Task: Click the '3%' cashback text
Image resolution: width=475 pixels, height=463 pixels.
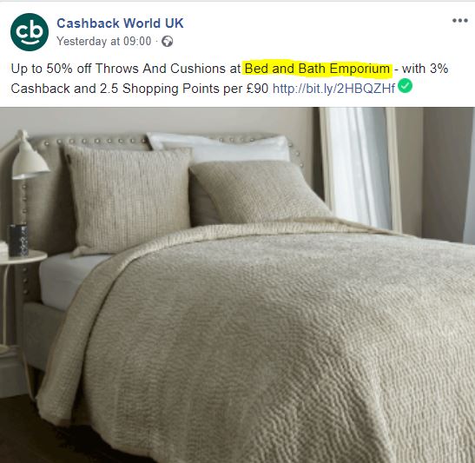Action: pyautogui.click(x=439, y=69)
